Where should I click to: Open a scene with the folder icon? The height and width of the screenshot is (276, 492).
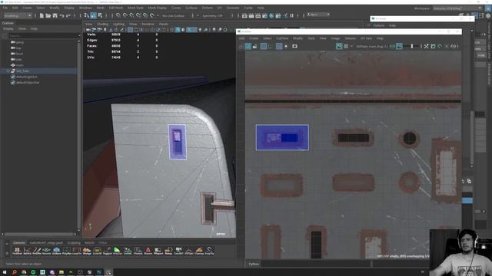[48, 15]
